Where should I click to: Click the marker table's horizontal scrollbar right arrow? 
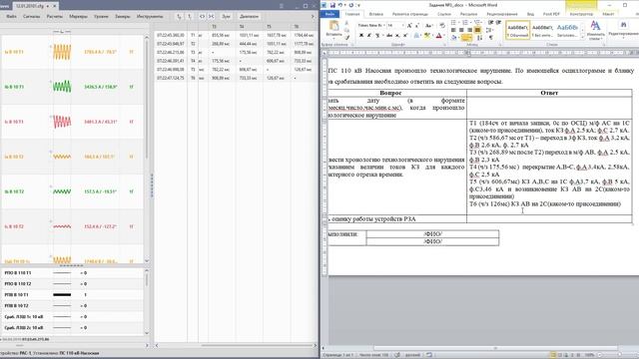coord(315,345)
